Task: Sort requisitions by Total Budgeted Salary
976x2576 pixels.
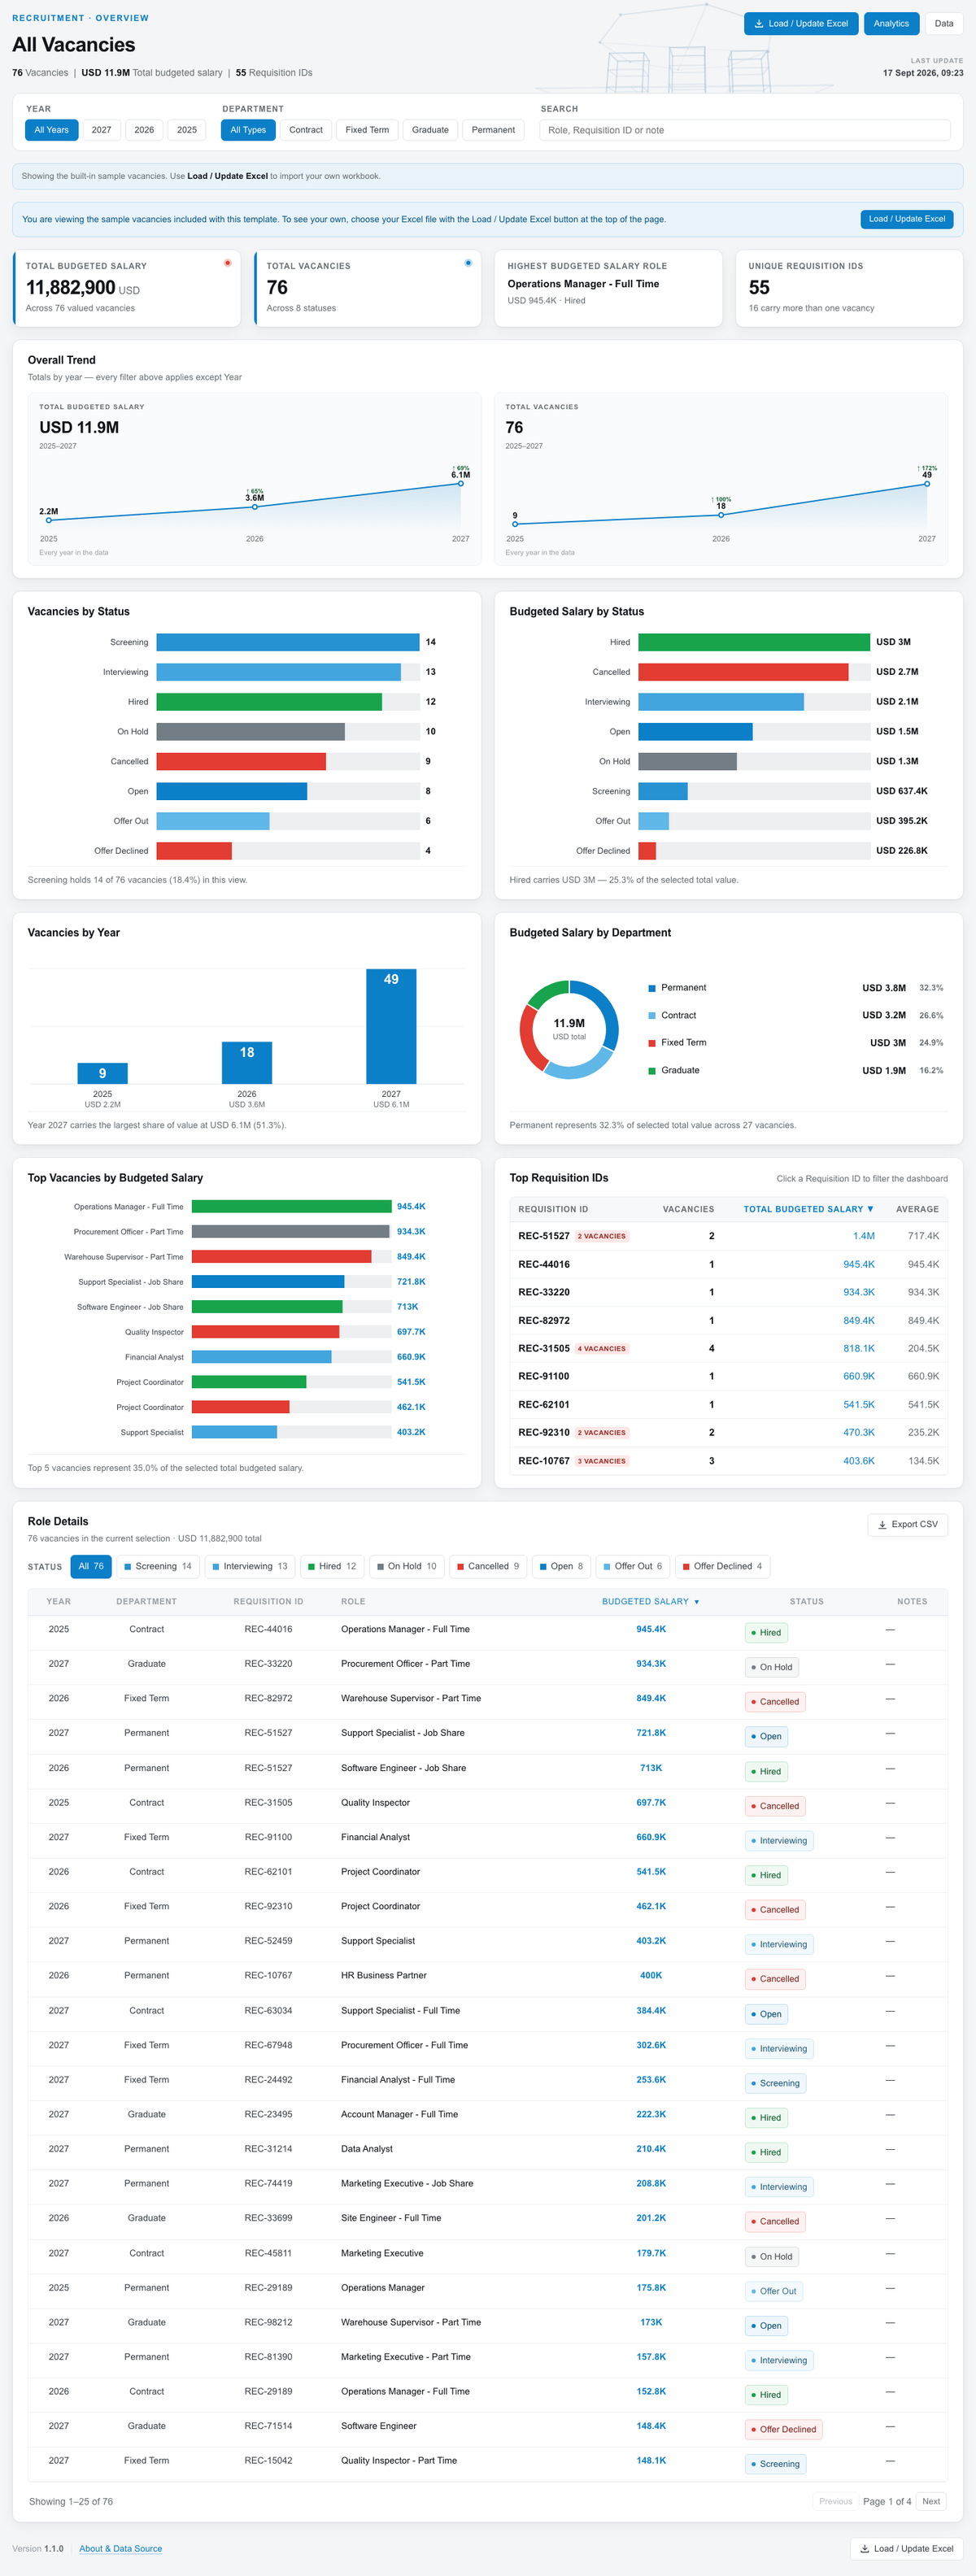Action: (x=808, y=1209)
